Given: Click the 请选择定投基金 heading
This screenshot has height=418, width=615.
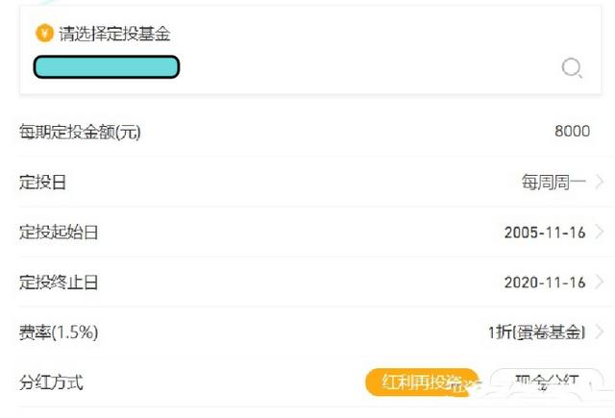Looking at the screenshot, I should 114,34.
